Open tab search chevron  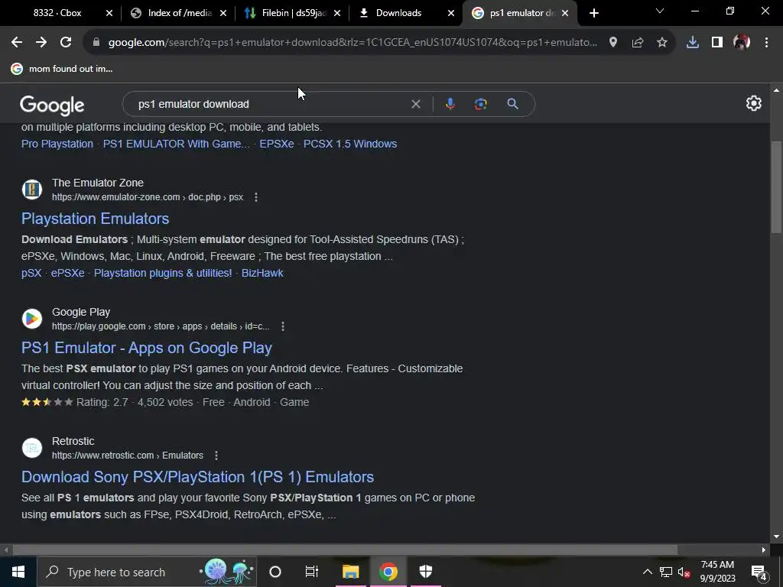click(659, 11)
